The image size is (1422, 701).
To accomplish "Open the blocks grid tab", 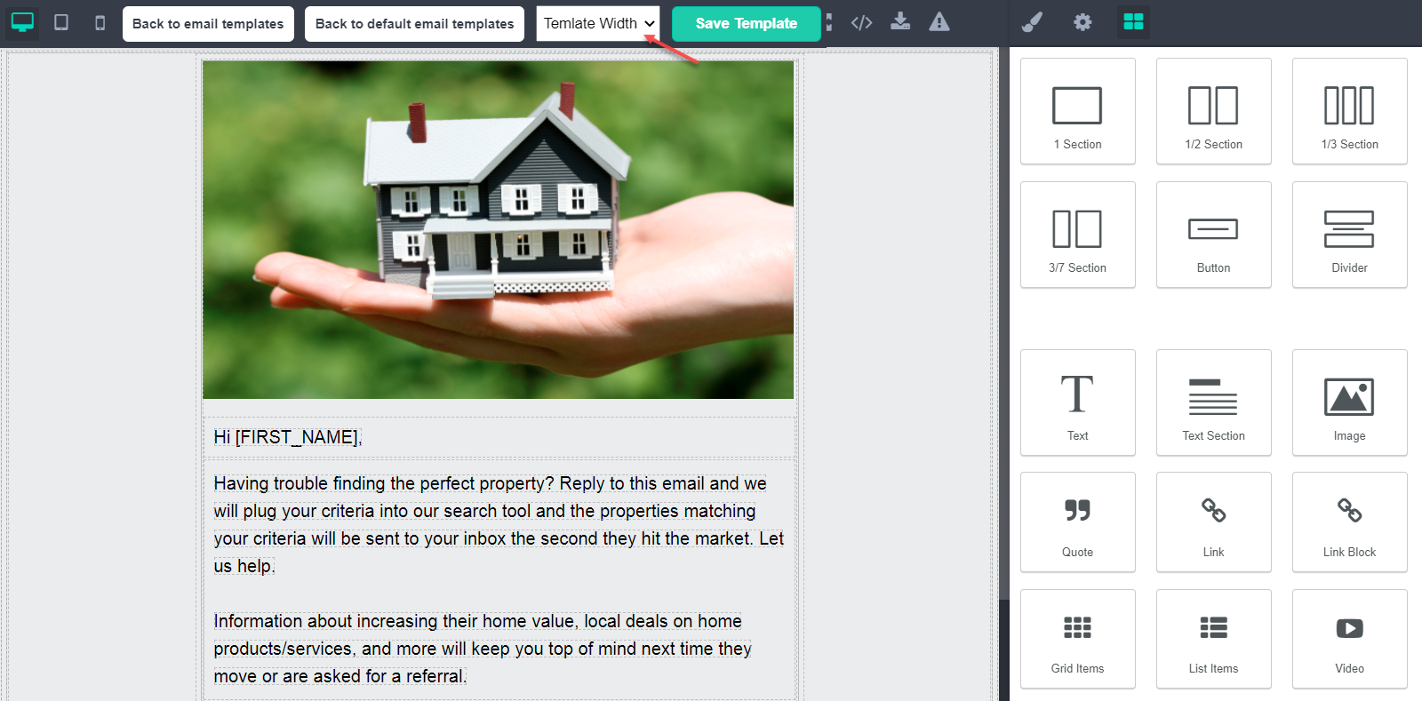I will coord(1133,22).
